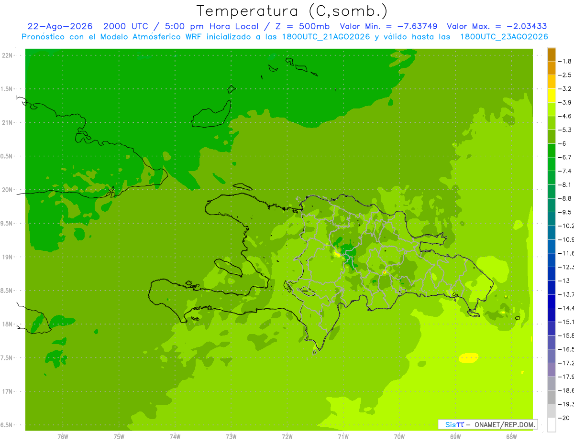Click the '70W' longitude label

coord(399,437)
